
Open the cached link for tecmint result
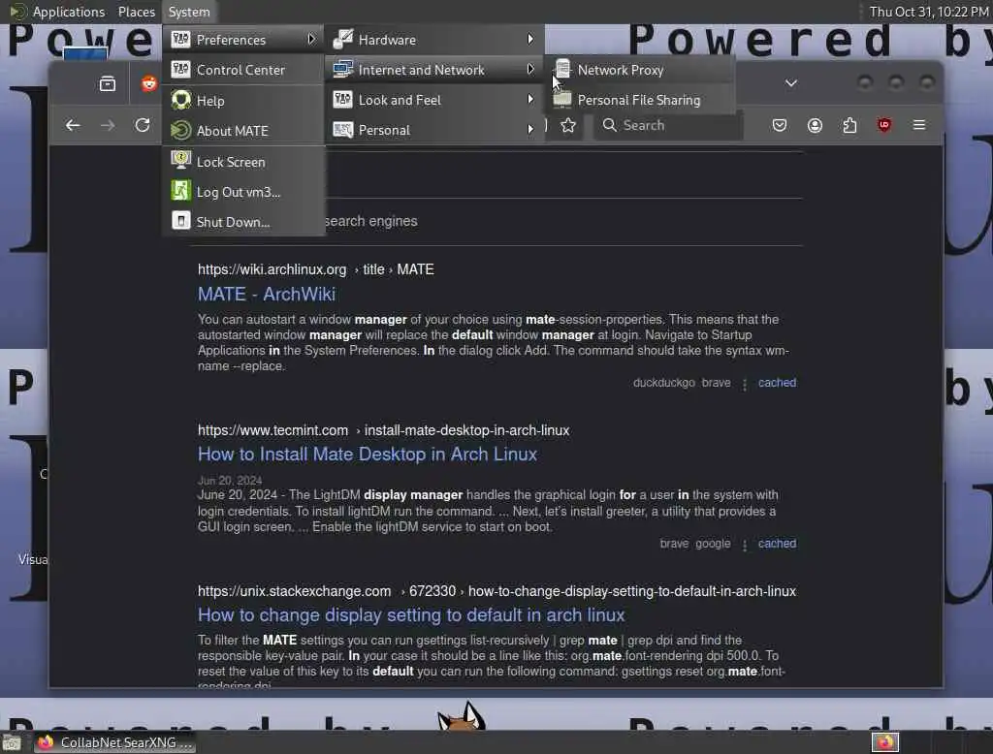tap(777, 543)
